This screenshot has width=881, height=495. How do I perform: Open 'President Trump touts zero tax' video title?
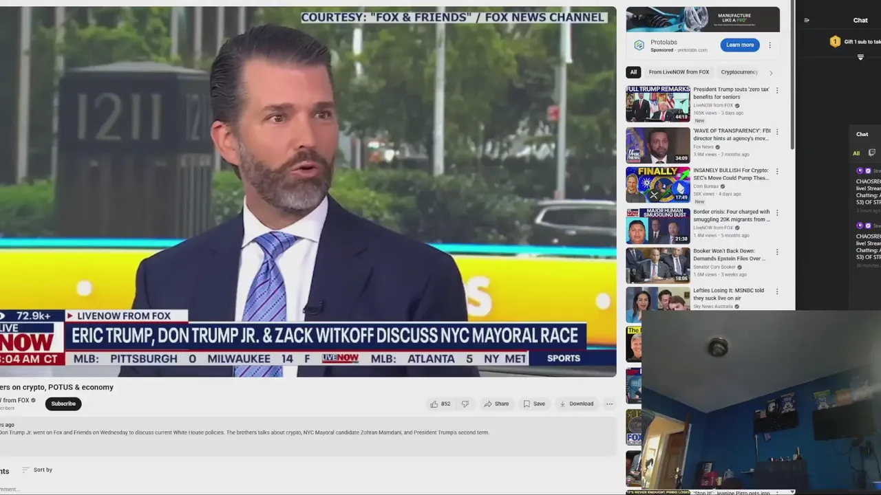click(x=731, y=93)
